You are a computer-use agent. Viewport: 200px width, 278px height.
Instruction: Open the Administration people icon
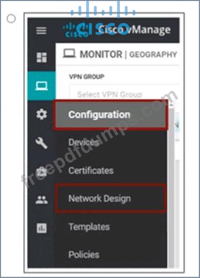pyautogui.click(x=42, y=200)
